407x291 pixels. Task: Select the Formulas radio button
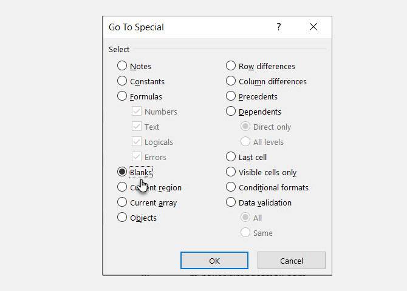(x=122, y=96)
